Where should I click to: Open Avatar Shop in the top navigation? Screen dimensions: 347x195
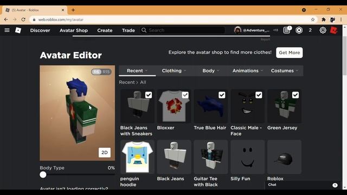(x=74, y=30)
